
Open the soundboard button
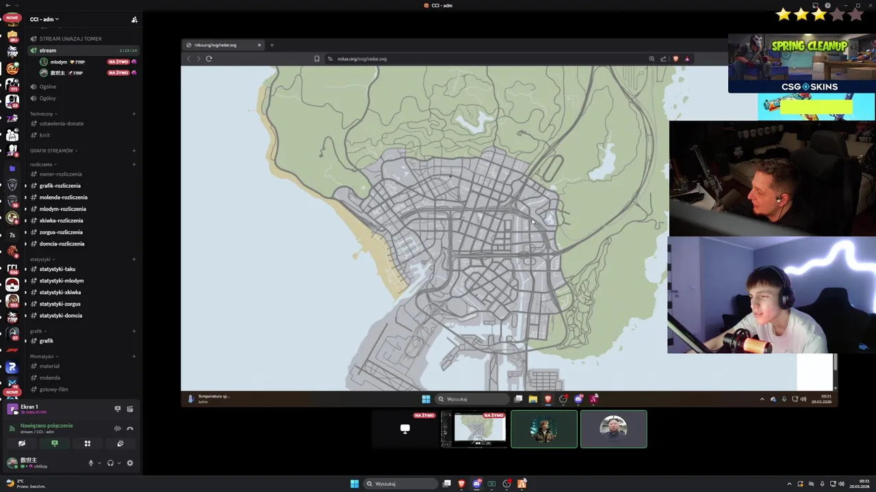tap(120, 443)
